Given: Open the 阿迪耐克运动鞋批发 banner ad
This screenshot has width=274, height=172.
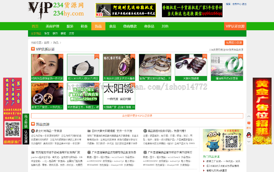Looking at the screenshot, I should click(x=126, y=10).
